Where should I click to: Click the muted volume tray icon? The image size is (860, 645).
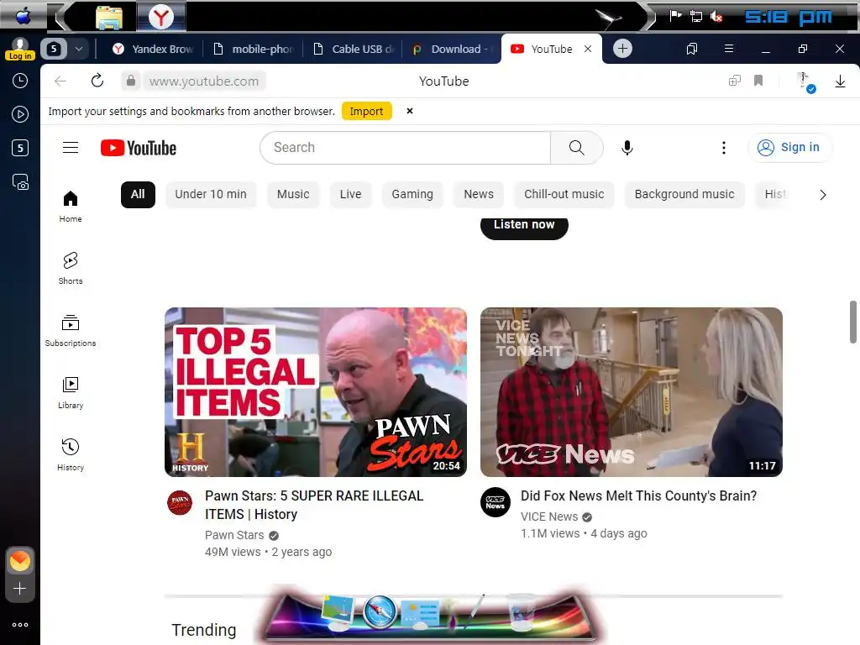716,17
